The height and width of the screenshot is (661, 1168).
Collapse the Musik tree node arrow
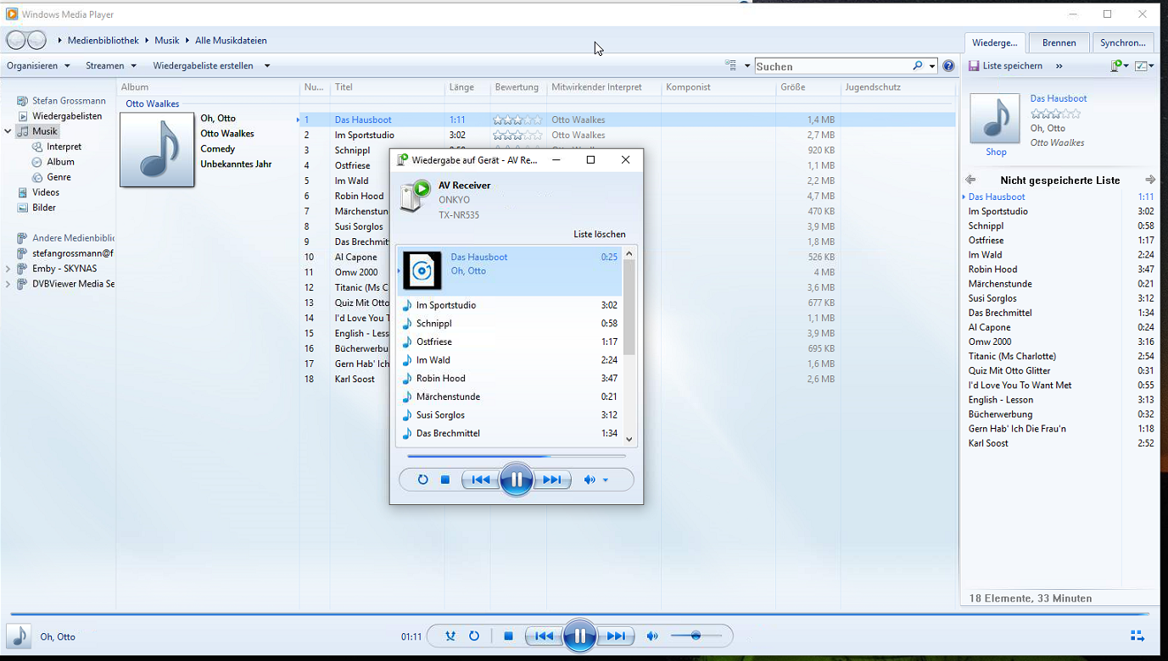[8, 131]
